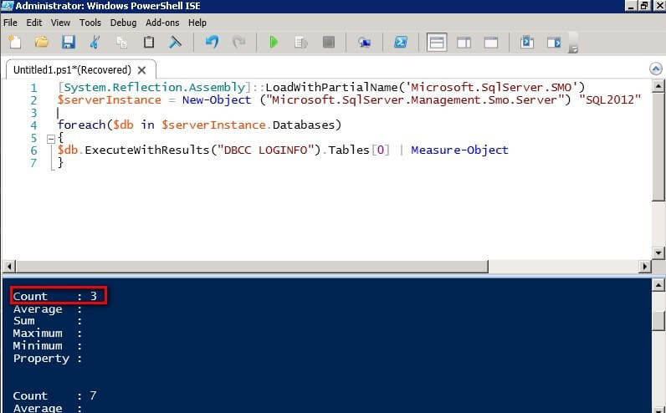Click the "Count : 3" output line
The image size is (666, 413).
54,296
